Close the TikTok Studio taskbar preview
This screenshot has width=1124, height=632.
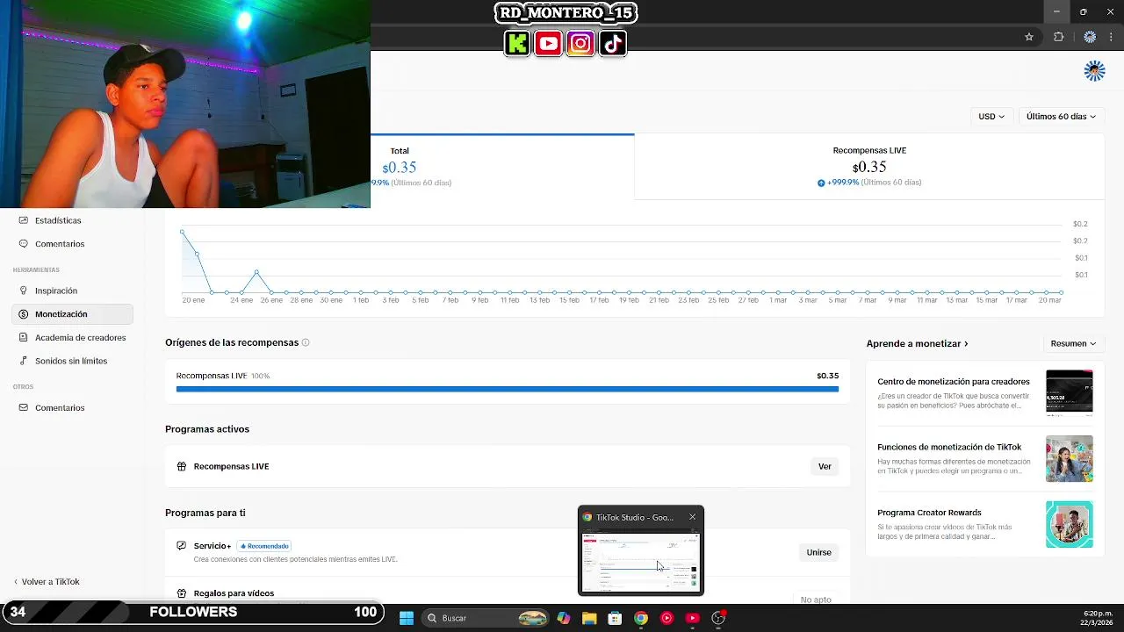click(x=692, y=517)
